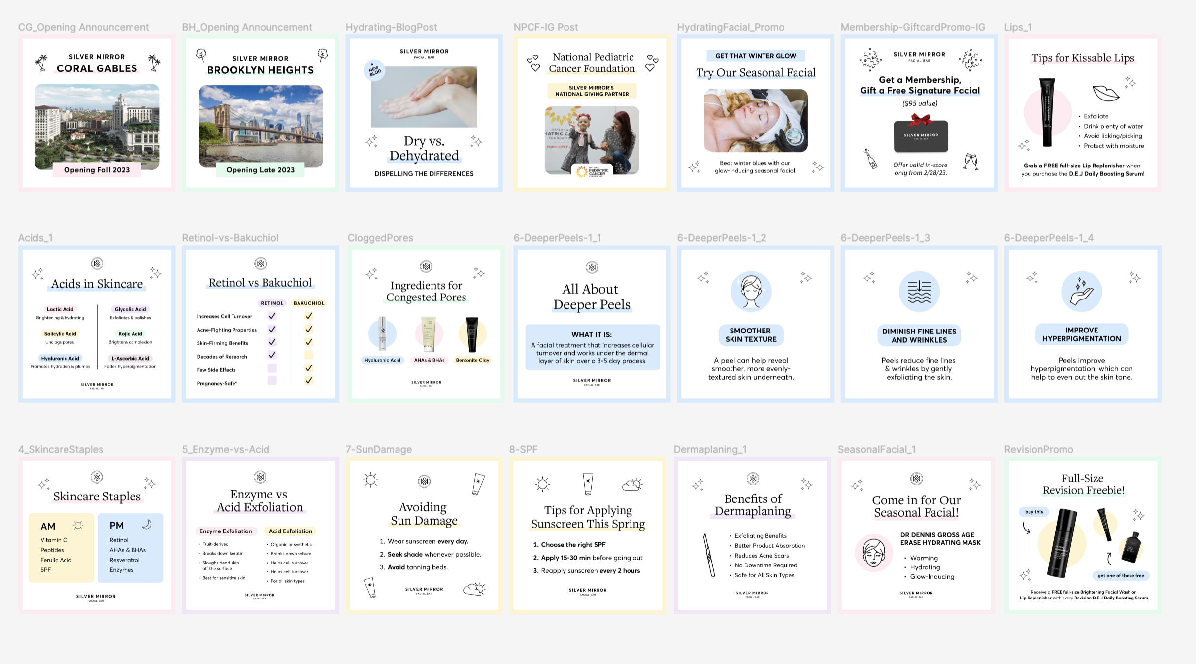Select the woman's face icon above Smoother Skin Texture
The height and width of the screenshot is (664, 1196).
pyautogui.click(x=751, y=291)
